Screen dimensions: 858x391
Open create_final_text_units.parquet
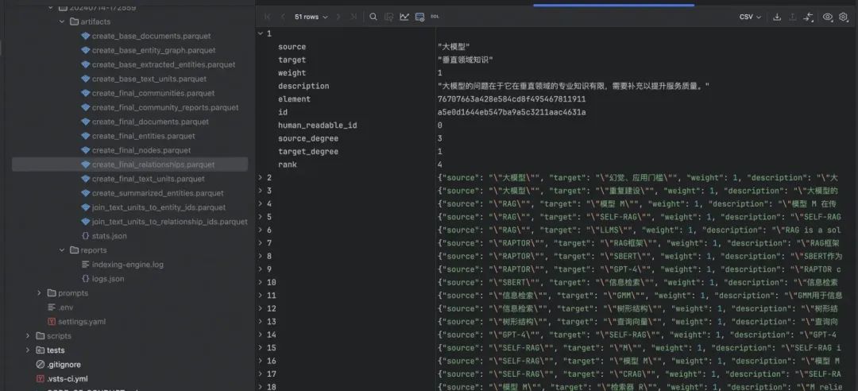[x=149, y=179]
